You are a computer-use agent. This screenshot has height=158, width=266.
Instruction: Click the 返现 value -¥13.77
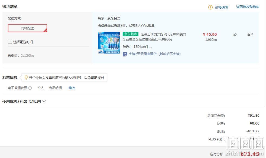pos(253,131)
